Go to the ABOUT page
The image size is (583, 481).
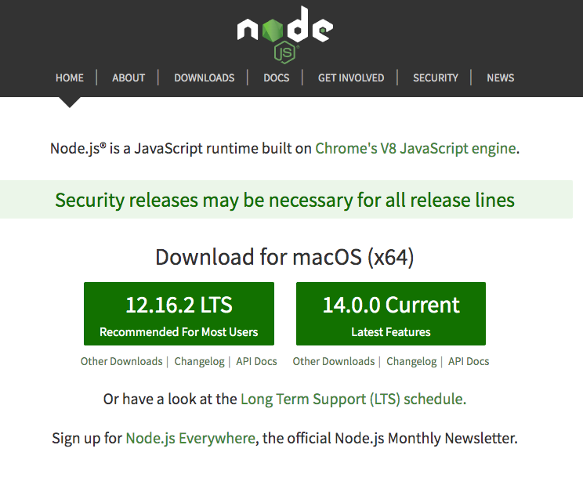129,78
